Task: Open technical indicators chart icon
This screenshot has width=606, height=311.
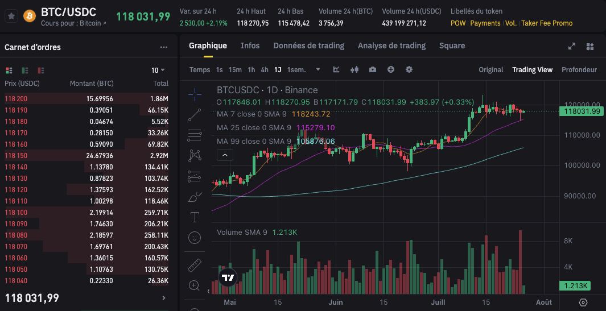Action: point(336,69)
